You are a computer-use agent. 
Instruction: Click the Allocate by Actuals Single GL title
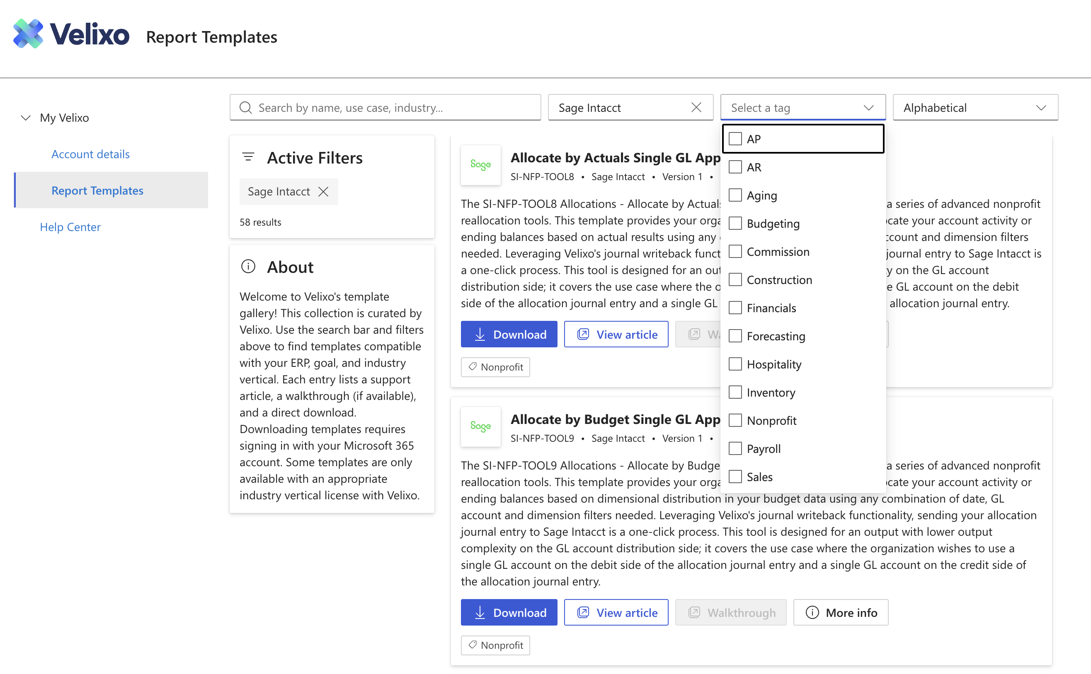[615, 158]
